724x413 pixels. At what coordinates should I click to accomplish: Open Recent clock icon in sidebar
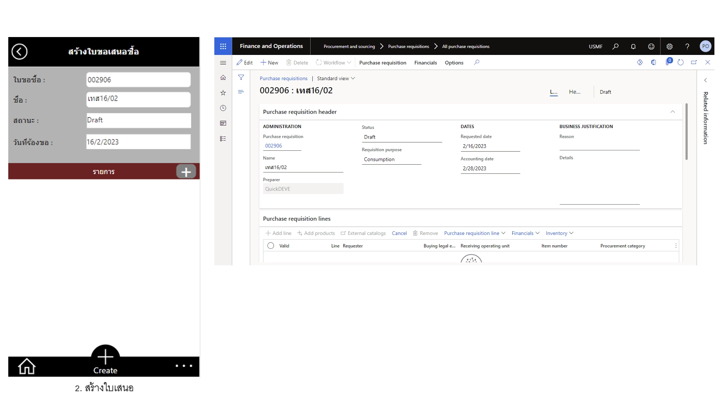tap(223, 108)
